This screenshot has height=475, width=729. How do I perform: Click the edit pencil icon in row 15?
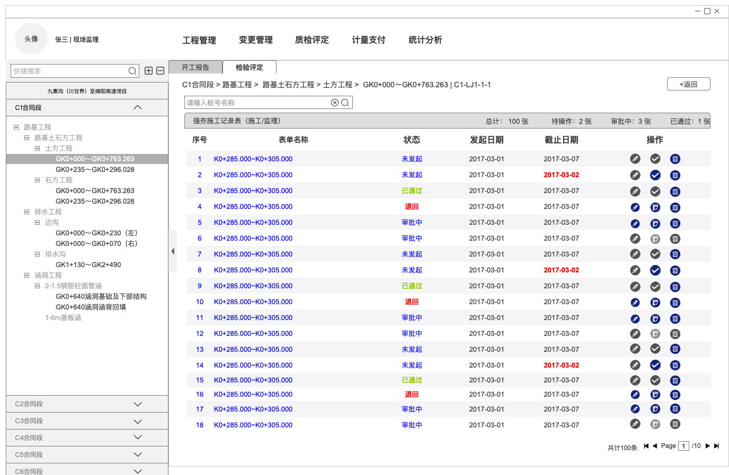pos(635,380)
